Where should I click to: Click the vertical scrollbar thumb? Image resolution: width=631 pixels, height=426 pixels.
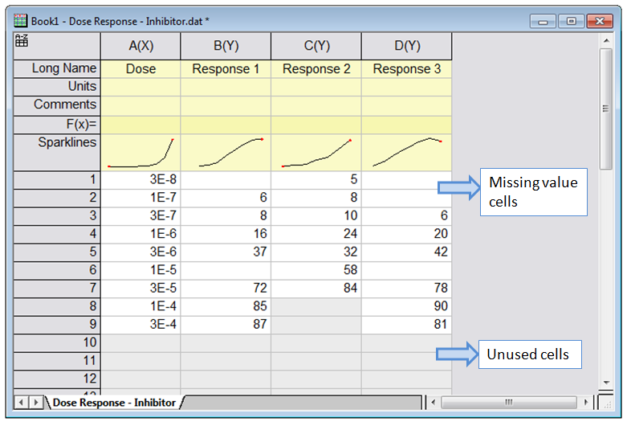pyautogui.click(x=606, y=109)
